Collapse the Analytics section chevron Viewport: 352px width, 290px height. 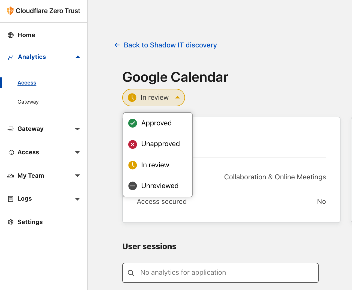[78, 57]
